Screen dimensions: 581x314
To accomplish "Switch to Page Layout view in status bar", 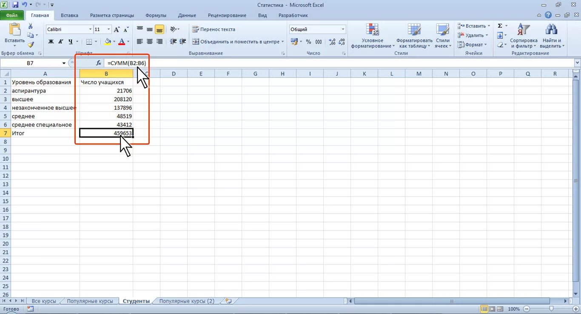I will tap(492, 309).
